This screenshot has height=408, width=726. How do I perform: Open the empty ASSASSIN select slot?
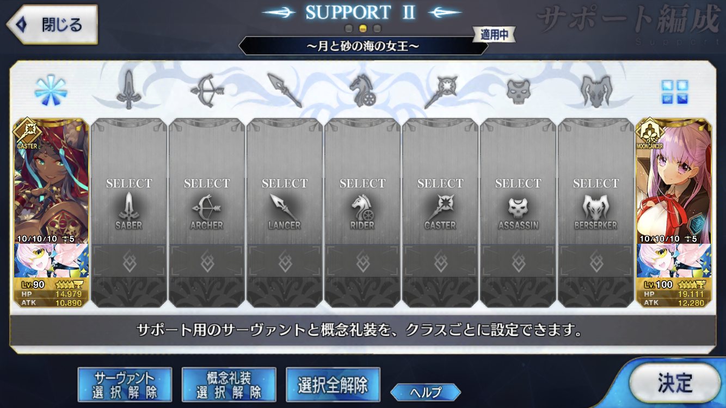pos(518,213)
